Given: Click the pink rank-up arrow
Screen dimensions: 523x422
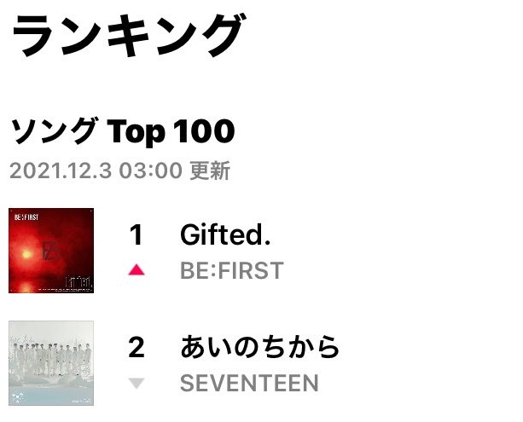Looking at the screenshot, I should (x=137, y=269).
